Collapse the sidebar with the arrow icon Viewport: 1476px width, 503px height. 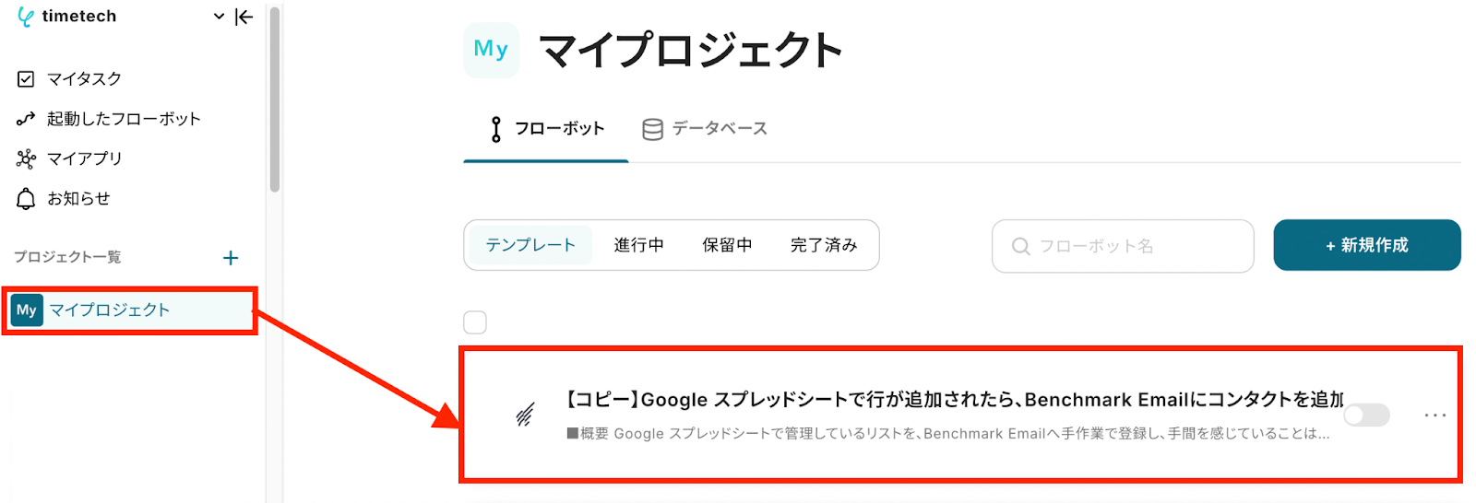pos(244,17)
